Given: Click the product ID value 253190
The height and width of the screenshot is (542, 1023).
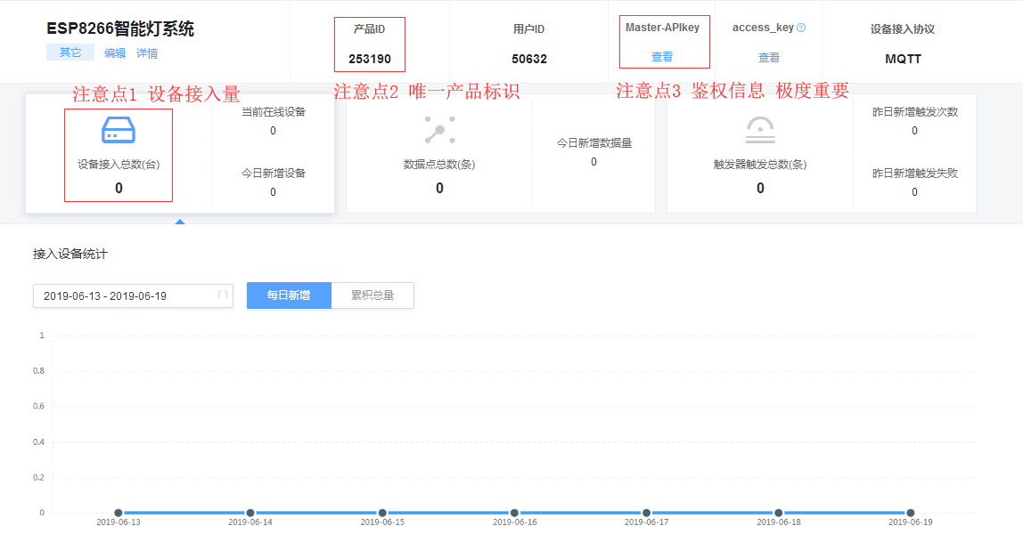Looking at the screenshot, I should 370,59.
